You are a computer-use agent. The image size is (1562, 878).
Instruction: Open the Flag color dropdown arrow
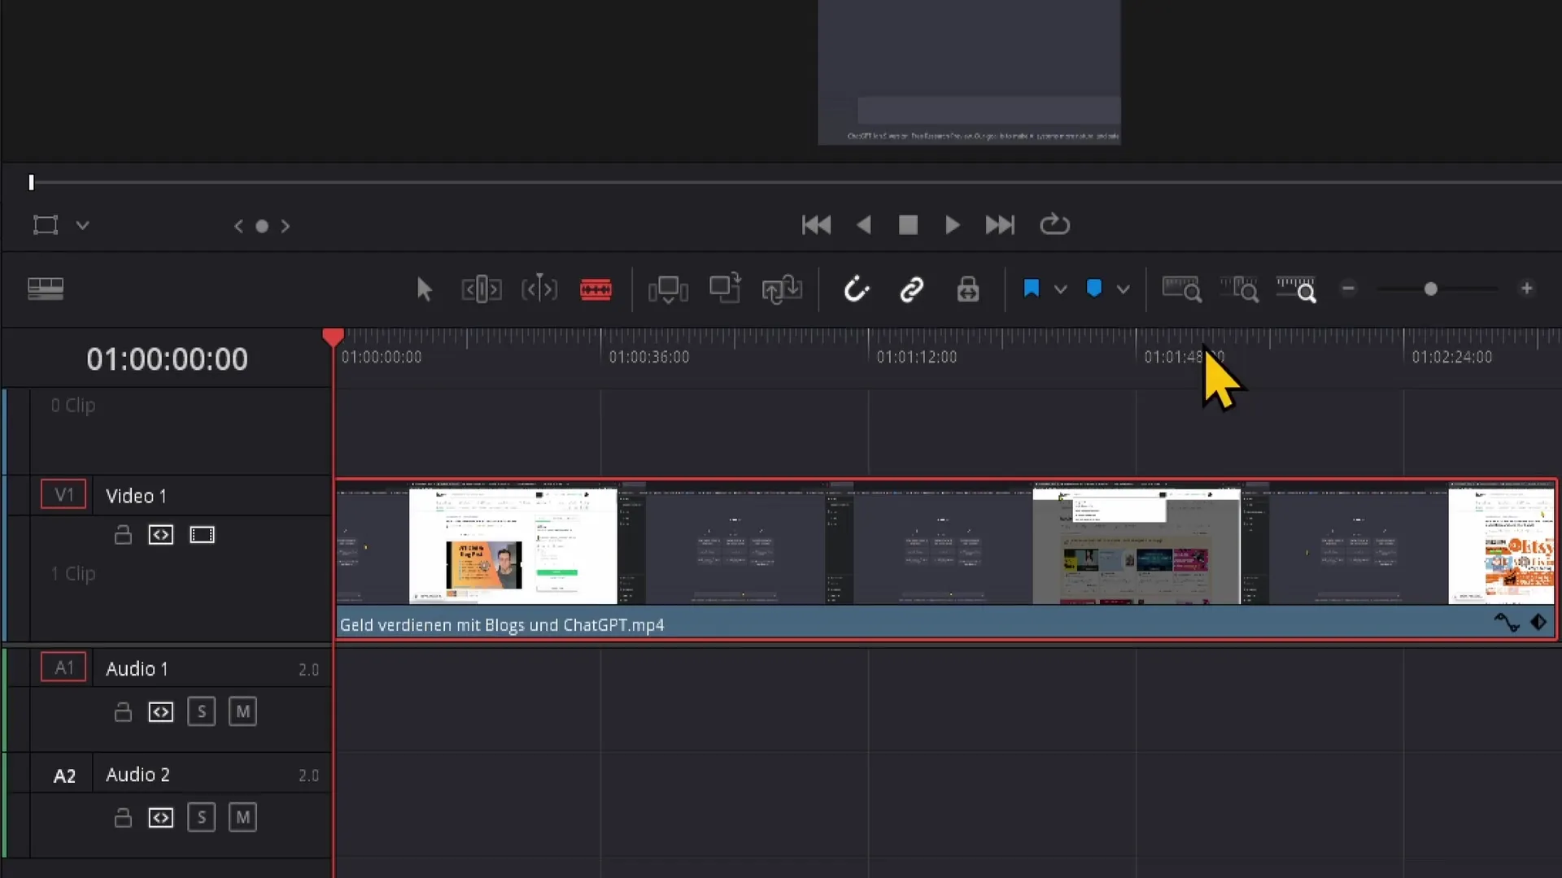1060,289
